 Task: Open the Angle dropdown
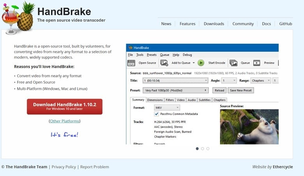229,81
